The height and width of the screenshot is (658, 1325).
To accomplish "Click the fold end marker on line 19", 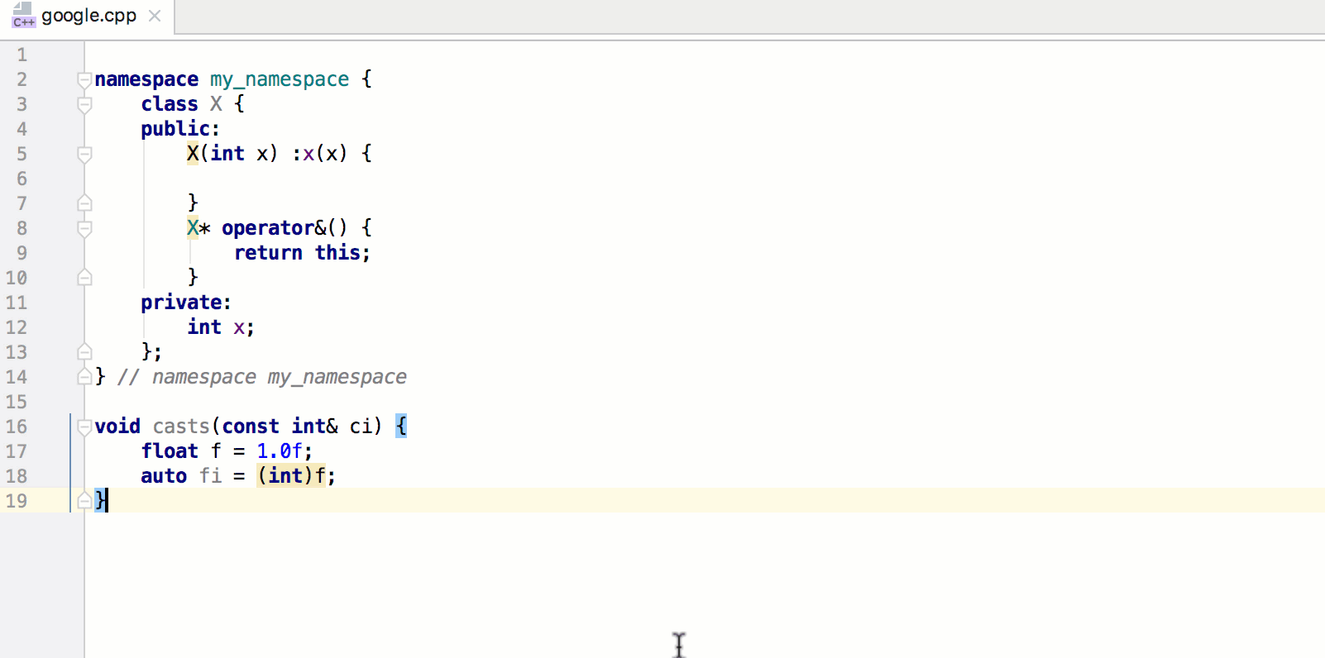I will pyautogui.click(x=84, y=501).
